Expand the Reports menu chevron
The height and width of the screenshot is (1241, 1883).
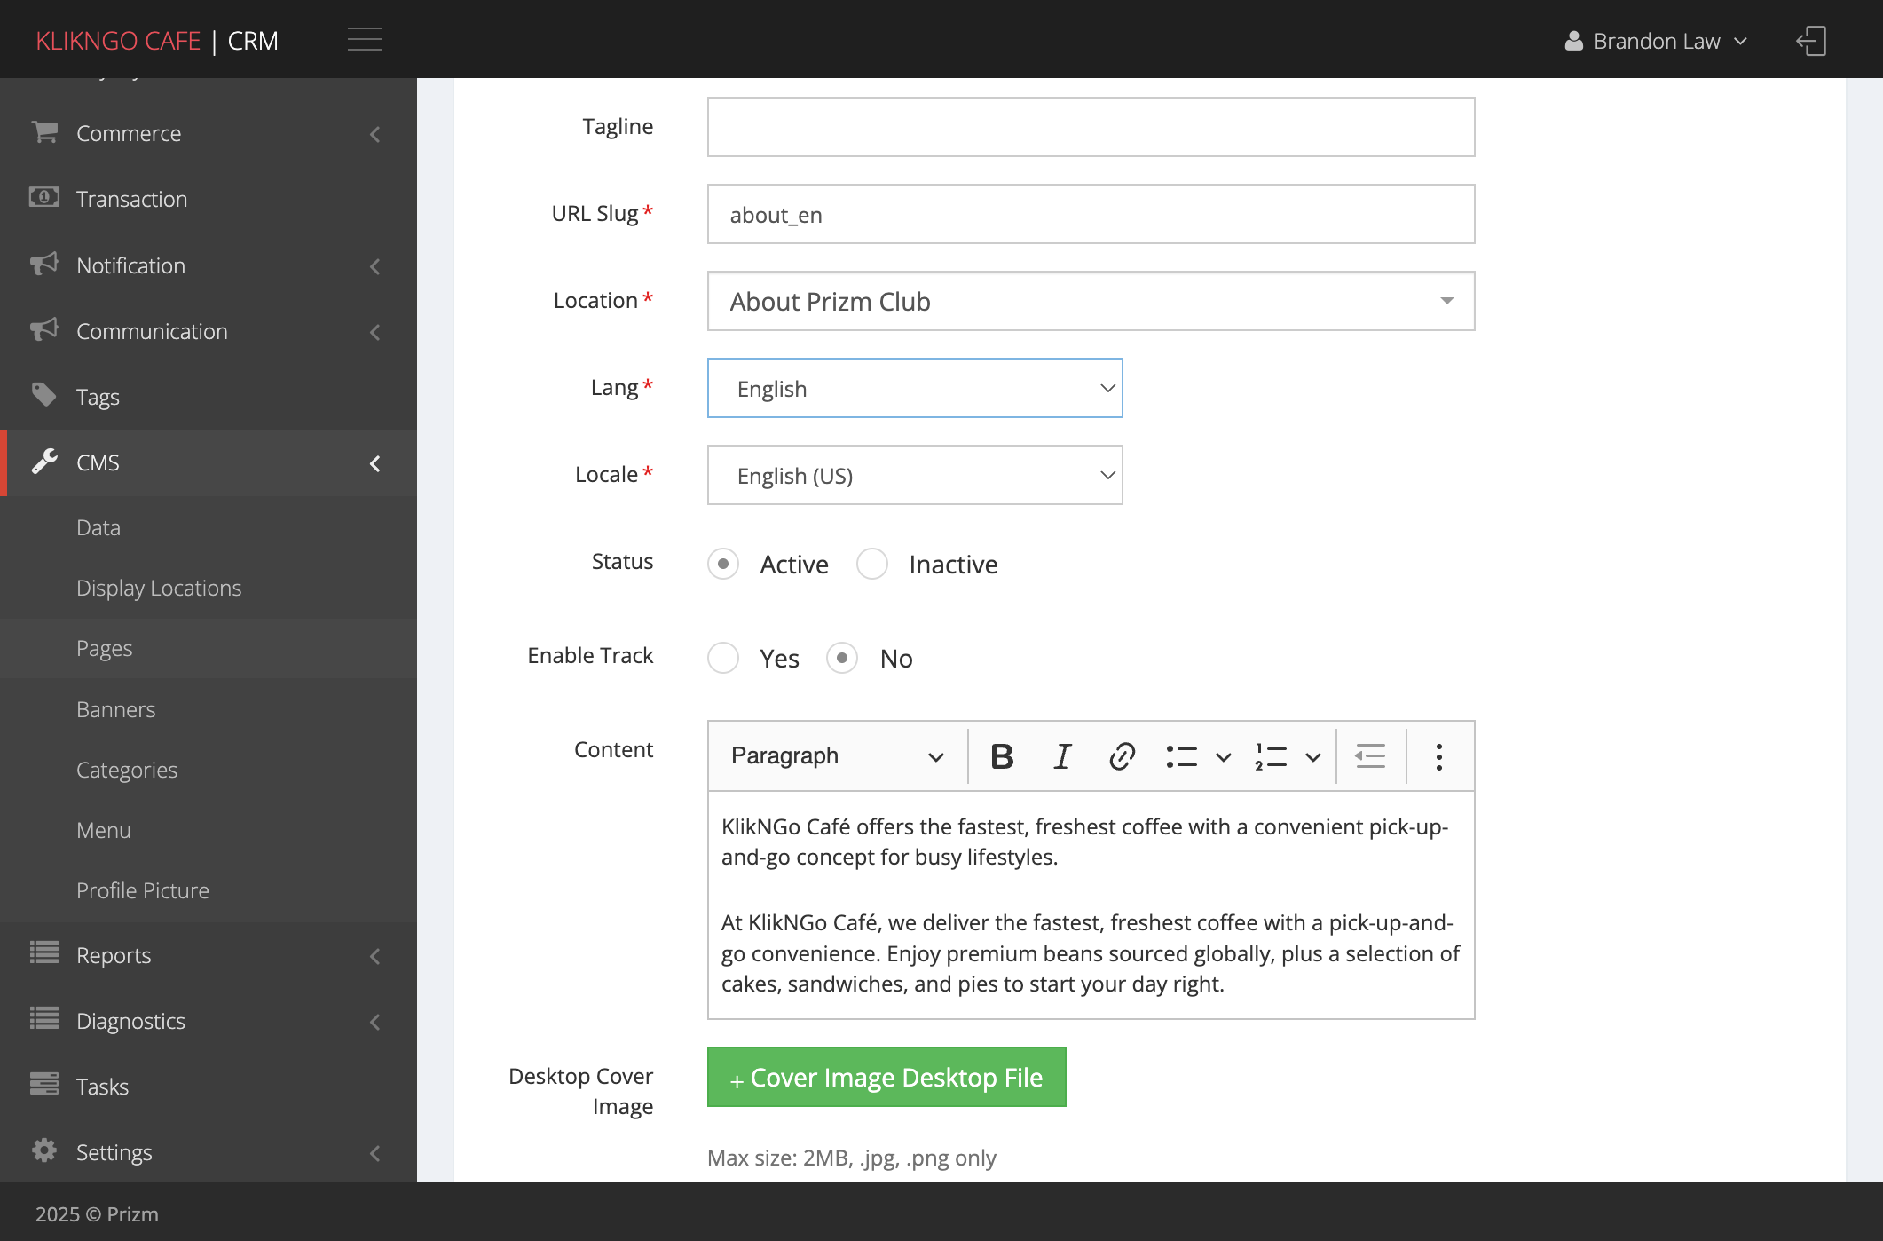[375, 956]
